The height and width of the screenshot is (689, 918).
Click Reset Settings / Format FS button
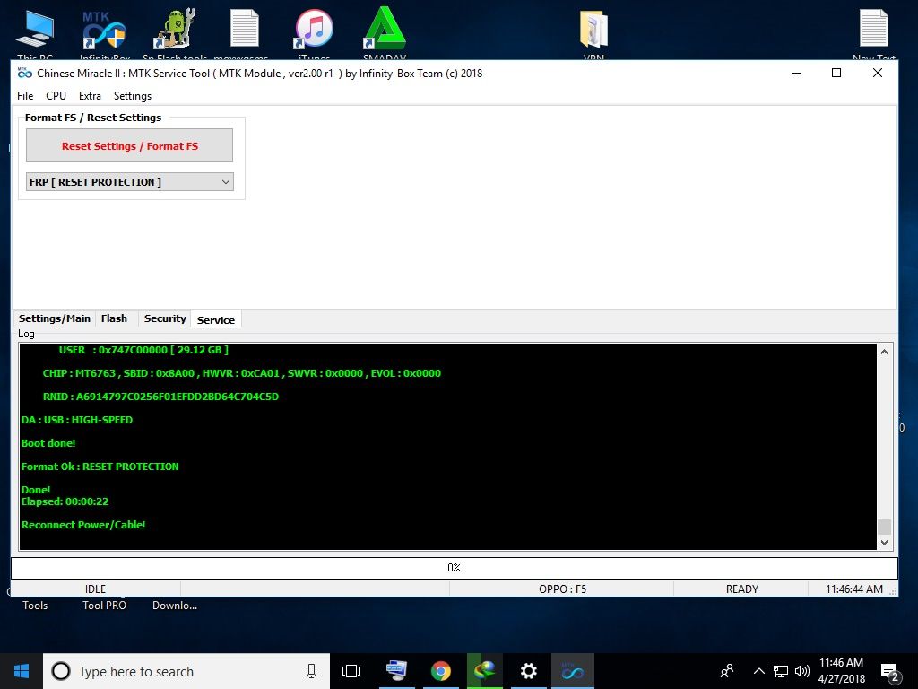coord(129,146)
